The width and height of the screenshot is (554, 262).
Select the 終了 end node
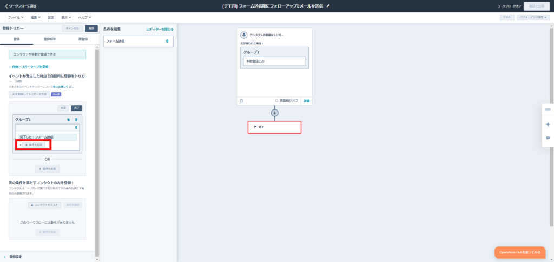pos(274,127)
